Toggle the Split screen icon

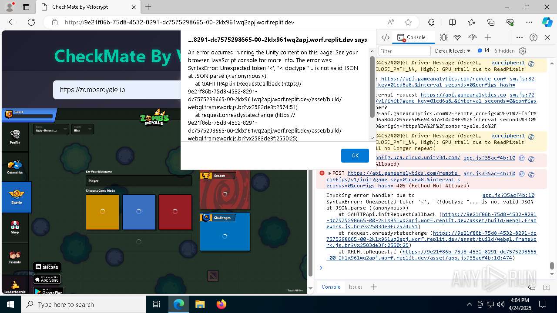point(453,22)
